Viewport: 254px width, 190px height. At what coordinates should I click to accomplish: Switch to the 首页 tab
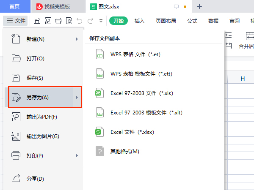pos(14,6)
